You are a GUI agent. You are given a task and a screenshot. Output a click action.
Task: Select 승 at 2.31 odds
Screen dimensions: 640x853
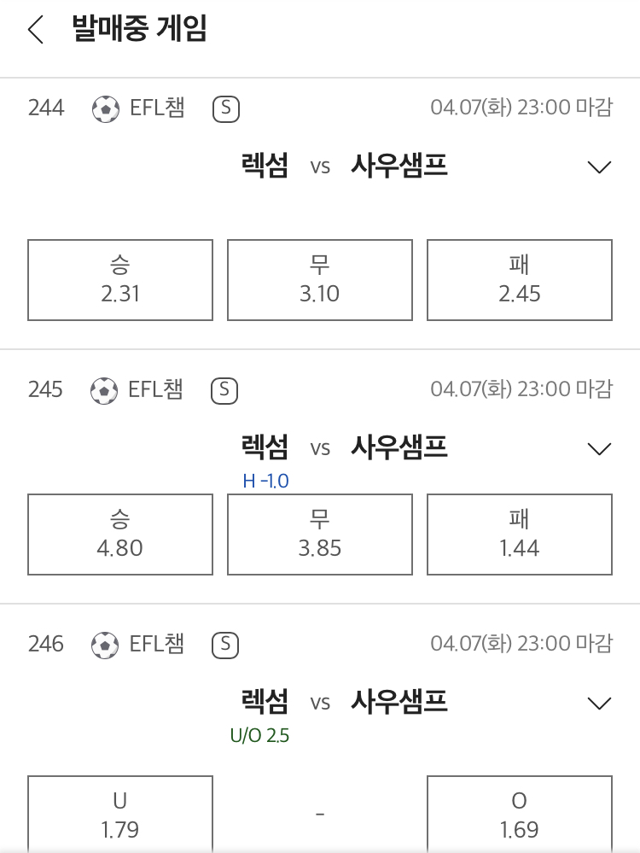(x=120, y=279)
